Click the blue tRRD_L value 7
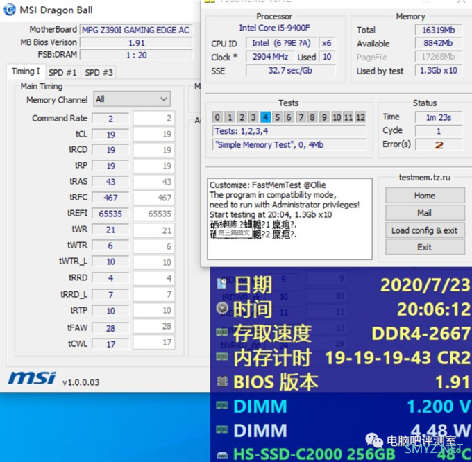This screenshot has height=462, width=472. (110, 294)
